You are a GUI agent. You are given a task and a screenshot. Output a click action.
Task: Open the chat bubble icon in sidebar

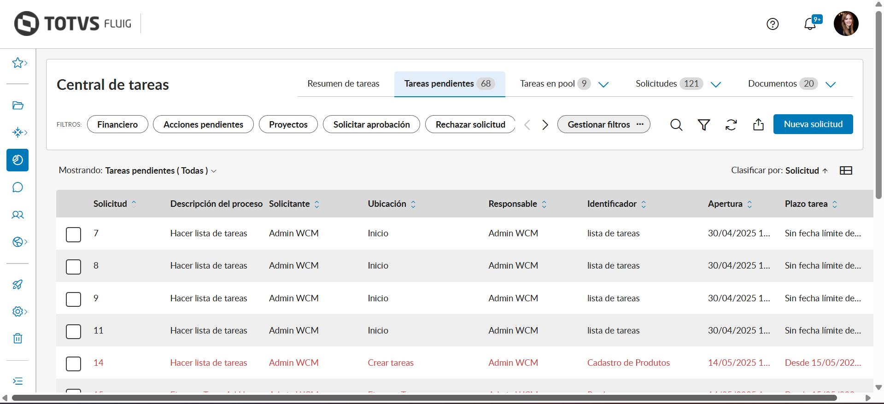point(18,187)
